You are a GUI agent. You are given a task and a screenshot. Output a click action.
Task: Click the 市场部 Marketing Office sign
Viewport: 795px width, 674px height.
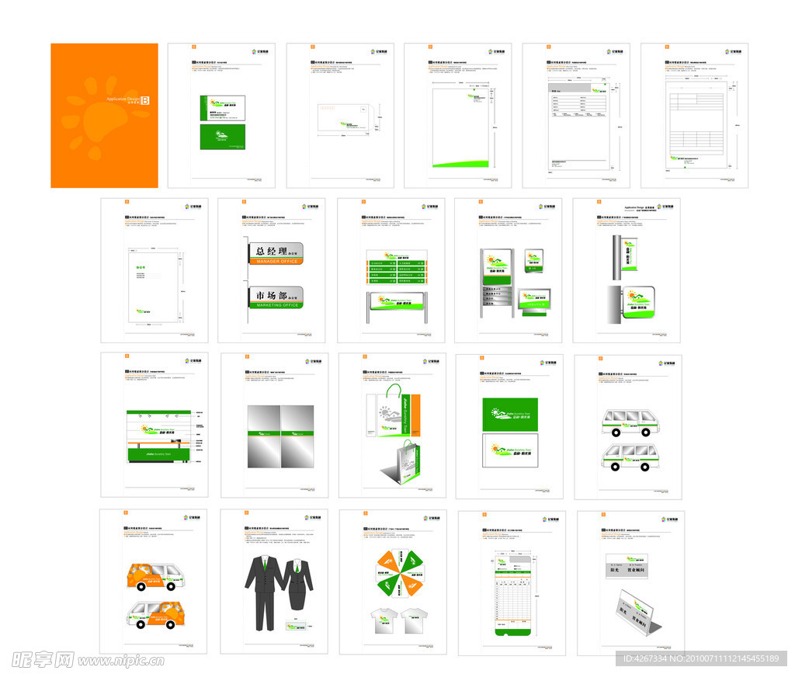point(276,297)
